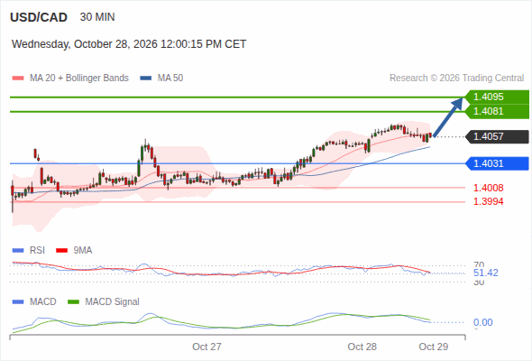Click the 30 MIN timeframe label
This screenshot has height=361, width=532.
tap(97, 17)
